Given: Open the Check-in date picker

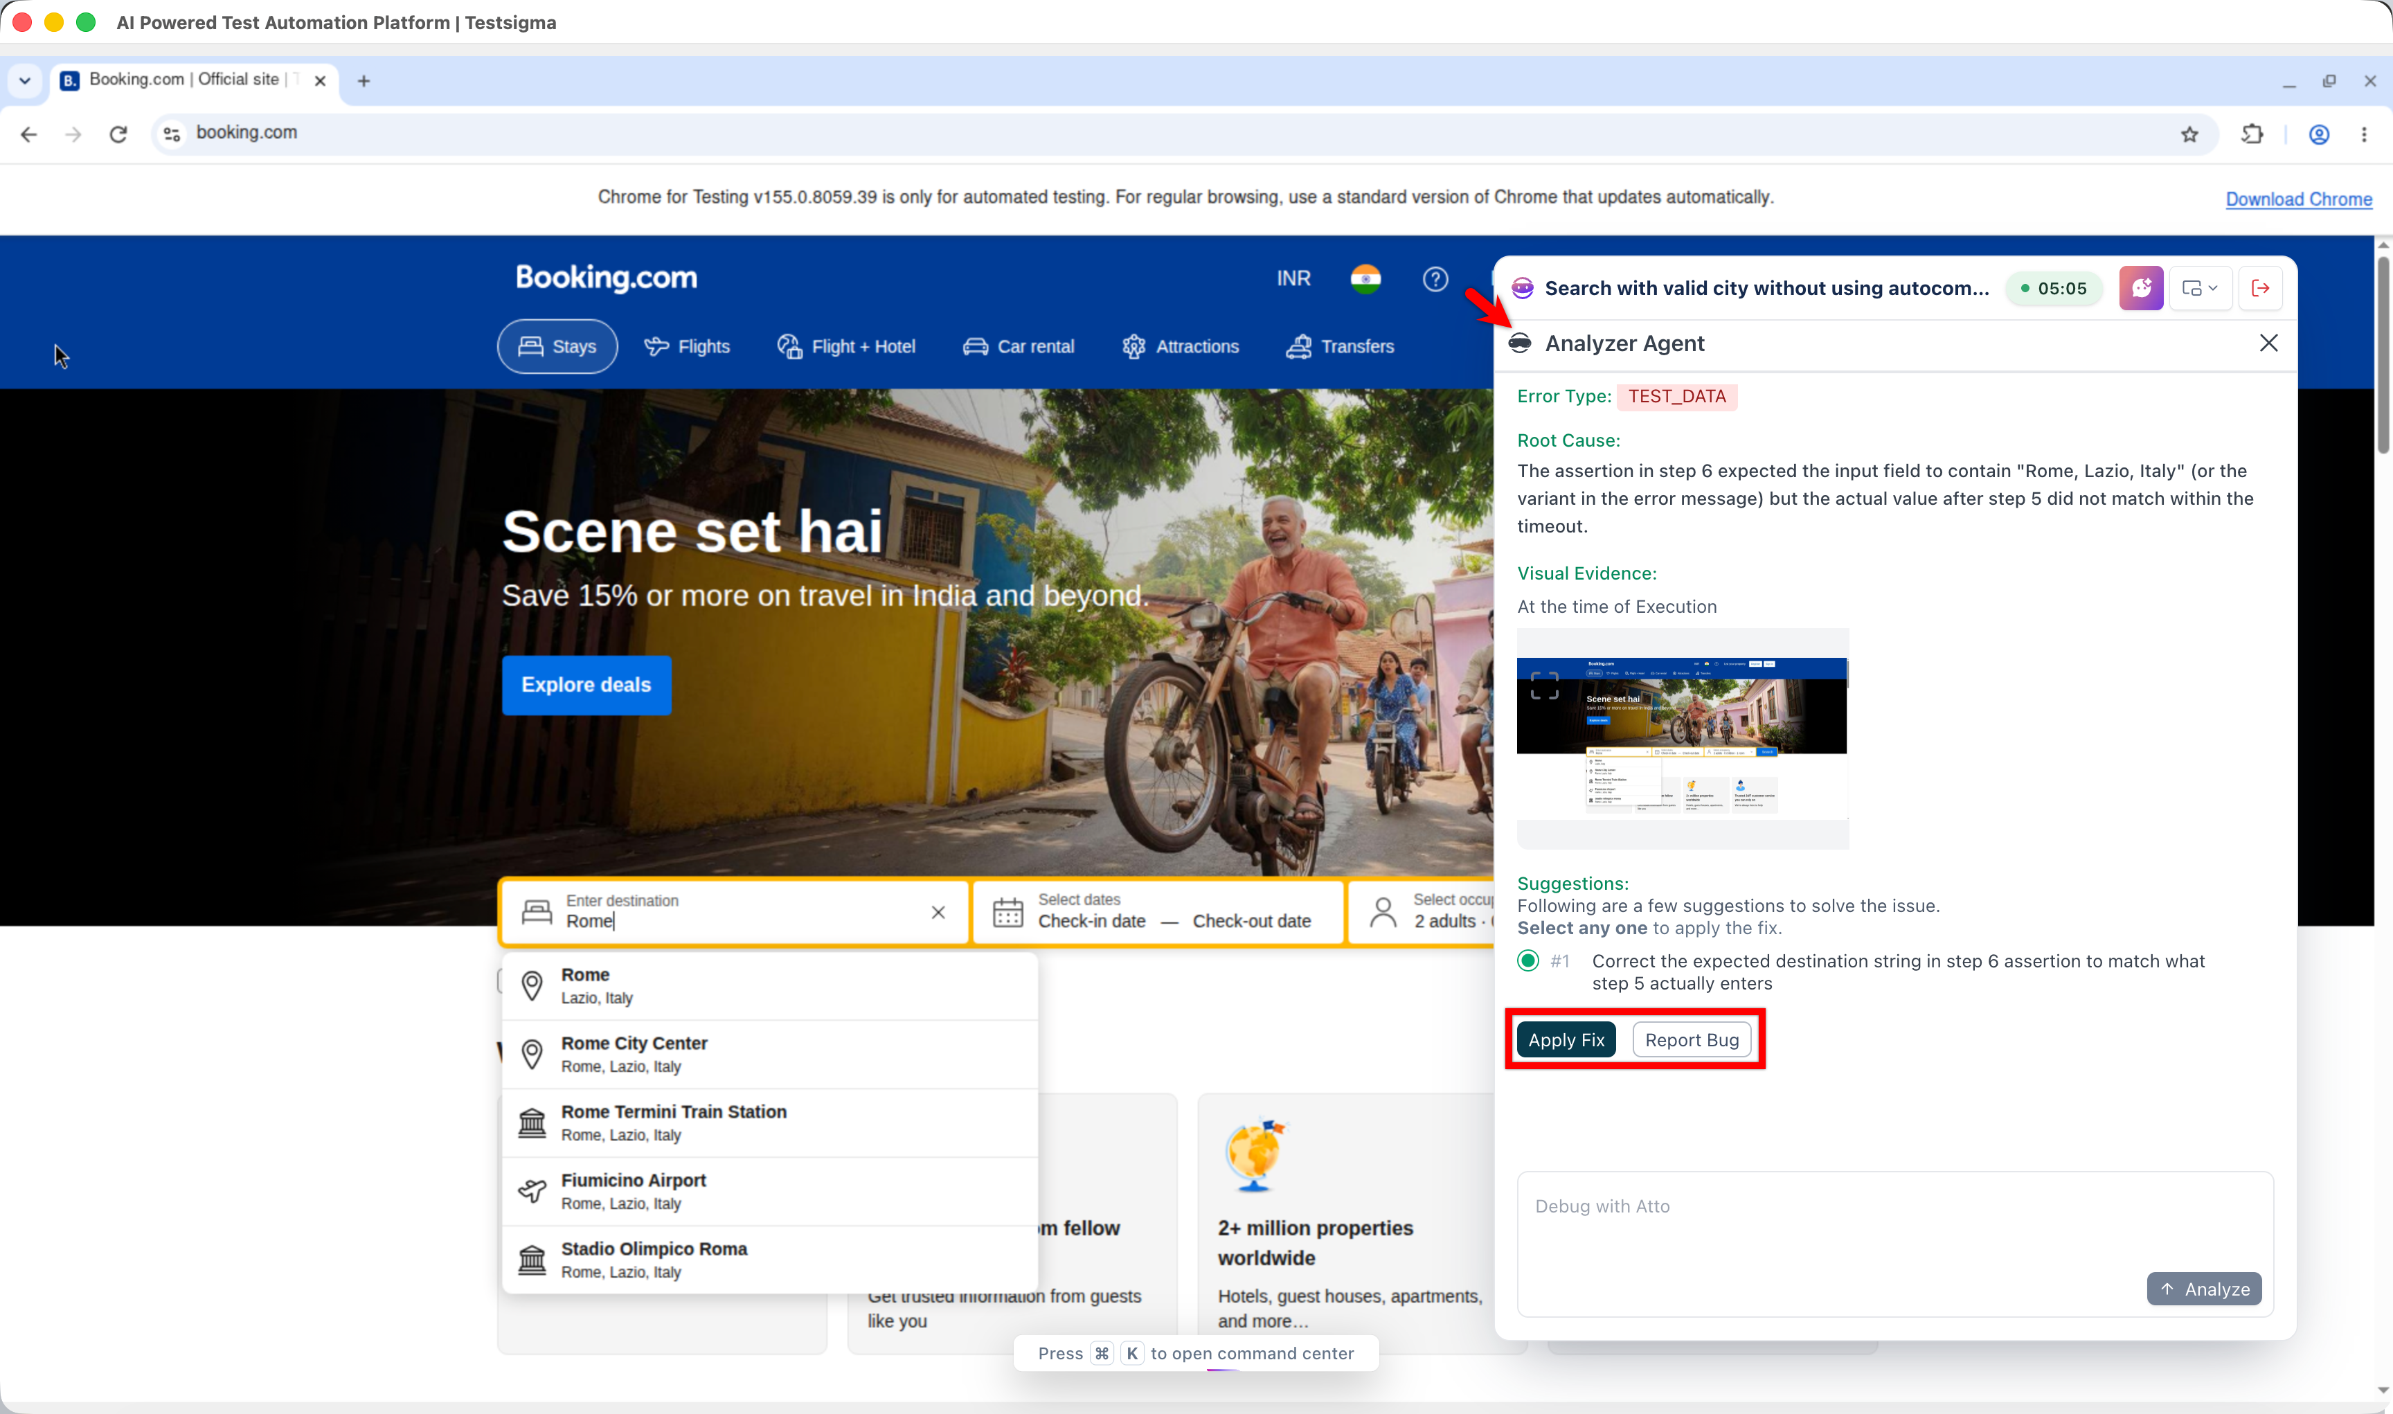Looking at the screenshot, I should [x=1092, y=922].
